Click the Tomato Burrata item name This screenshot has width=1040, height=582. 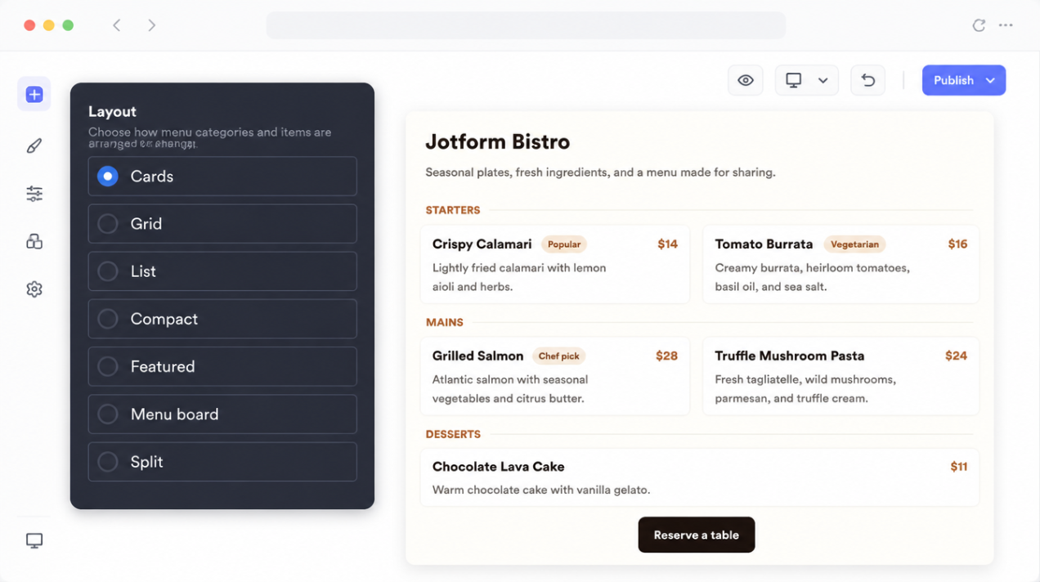[764, 244]
